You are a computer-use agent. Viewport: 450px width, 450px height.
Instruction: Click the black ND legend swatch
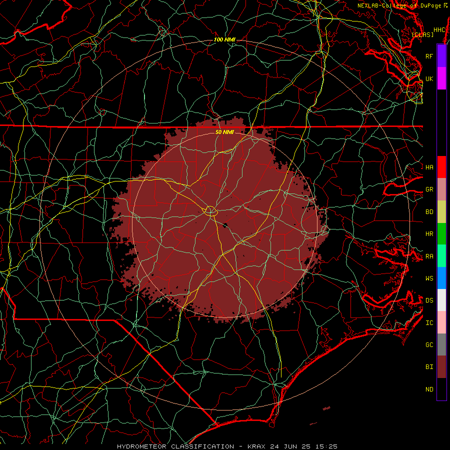pos(441,389)
